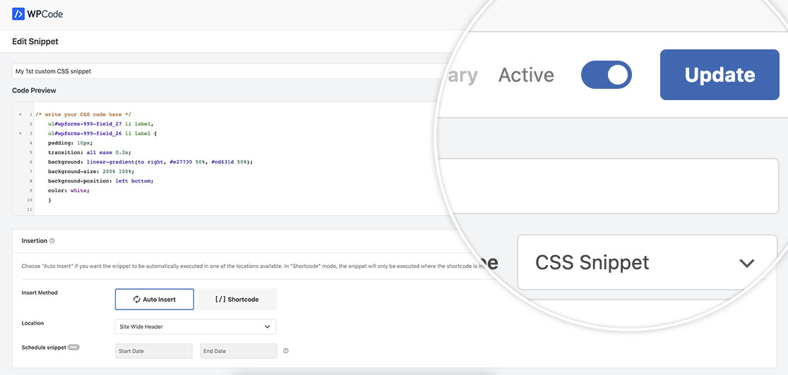
Task: Click the PRO badge next to Schedule snippet
Action: 74,348
